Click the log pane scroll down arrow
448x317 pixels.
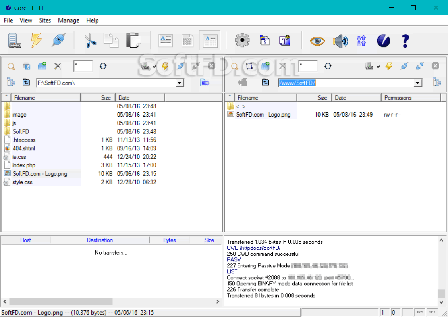441,302
